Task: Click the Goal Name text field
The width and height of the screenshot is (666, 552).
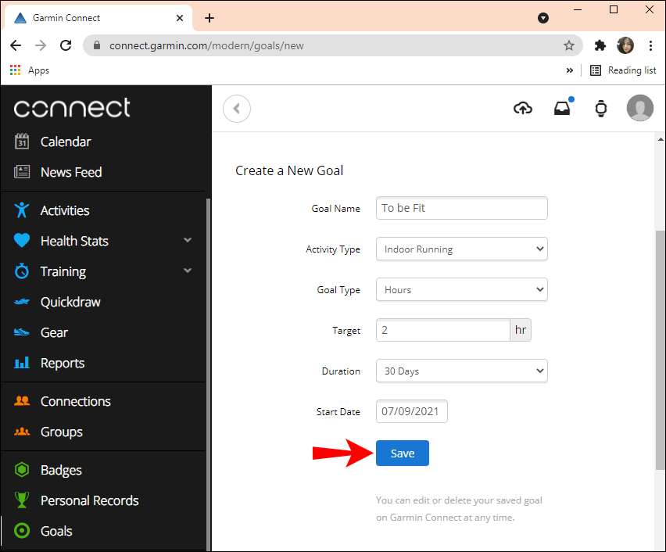Action: click(x=461, y=209)
